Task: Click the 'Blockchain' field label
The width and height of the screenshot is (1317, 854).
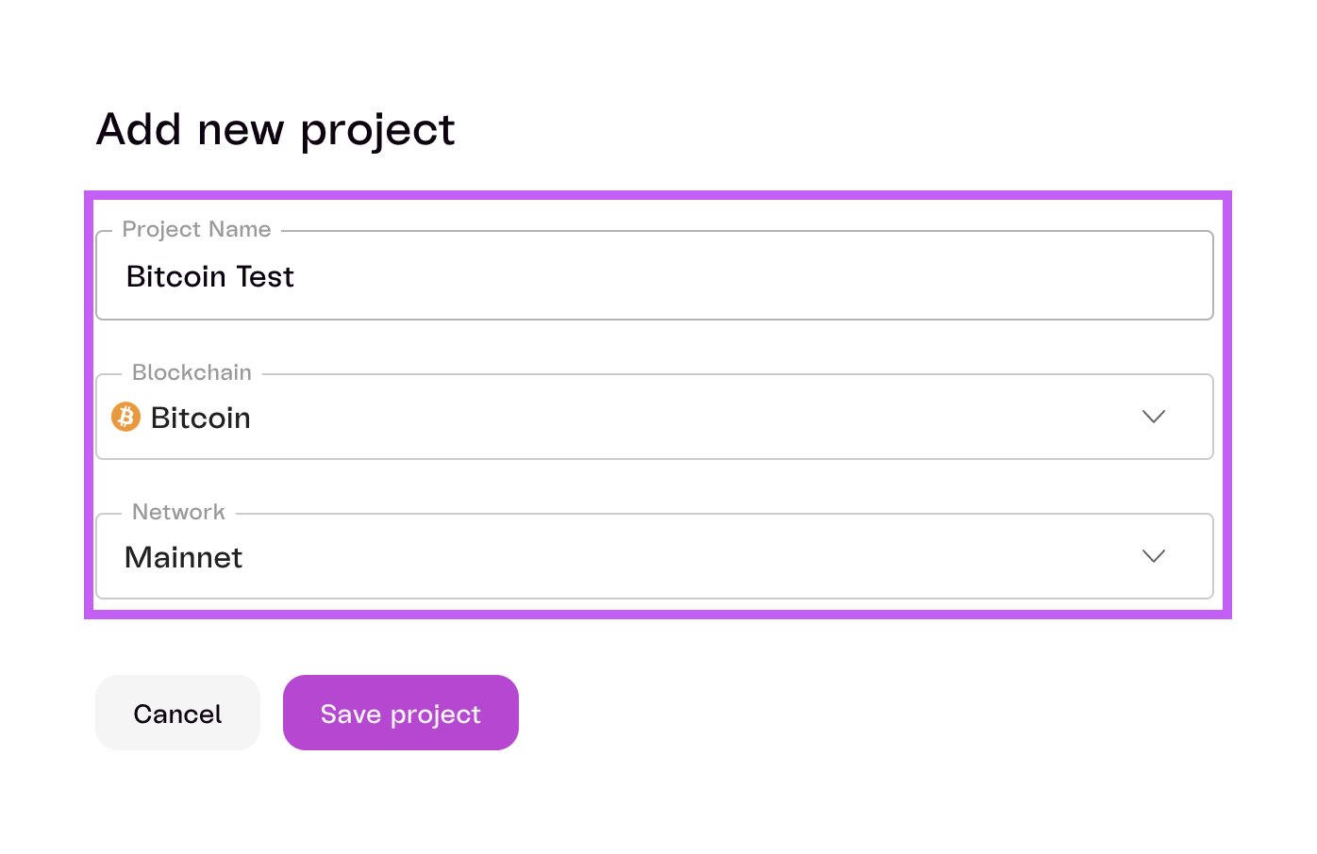Action: click(x=192, y=372)
